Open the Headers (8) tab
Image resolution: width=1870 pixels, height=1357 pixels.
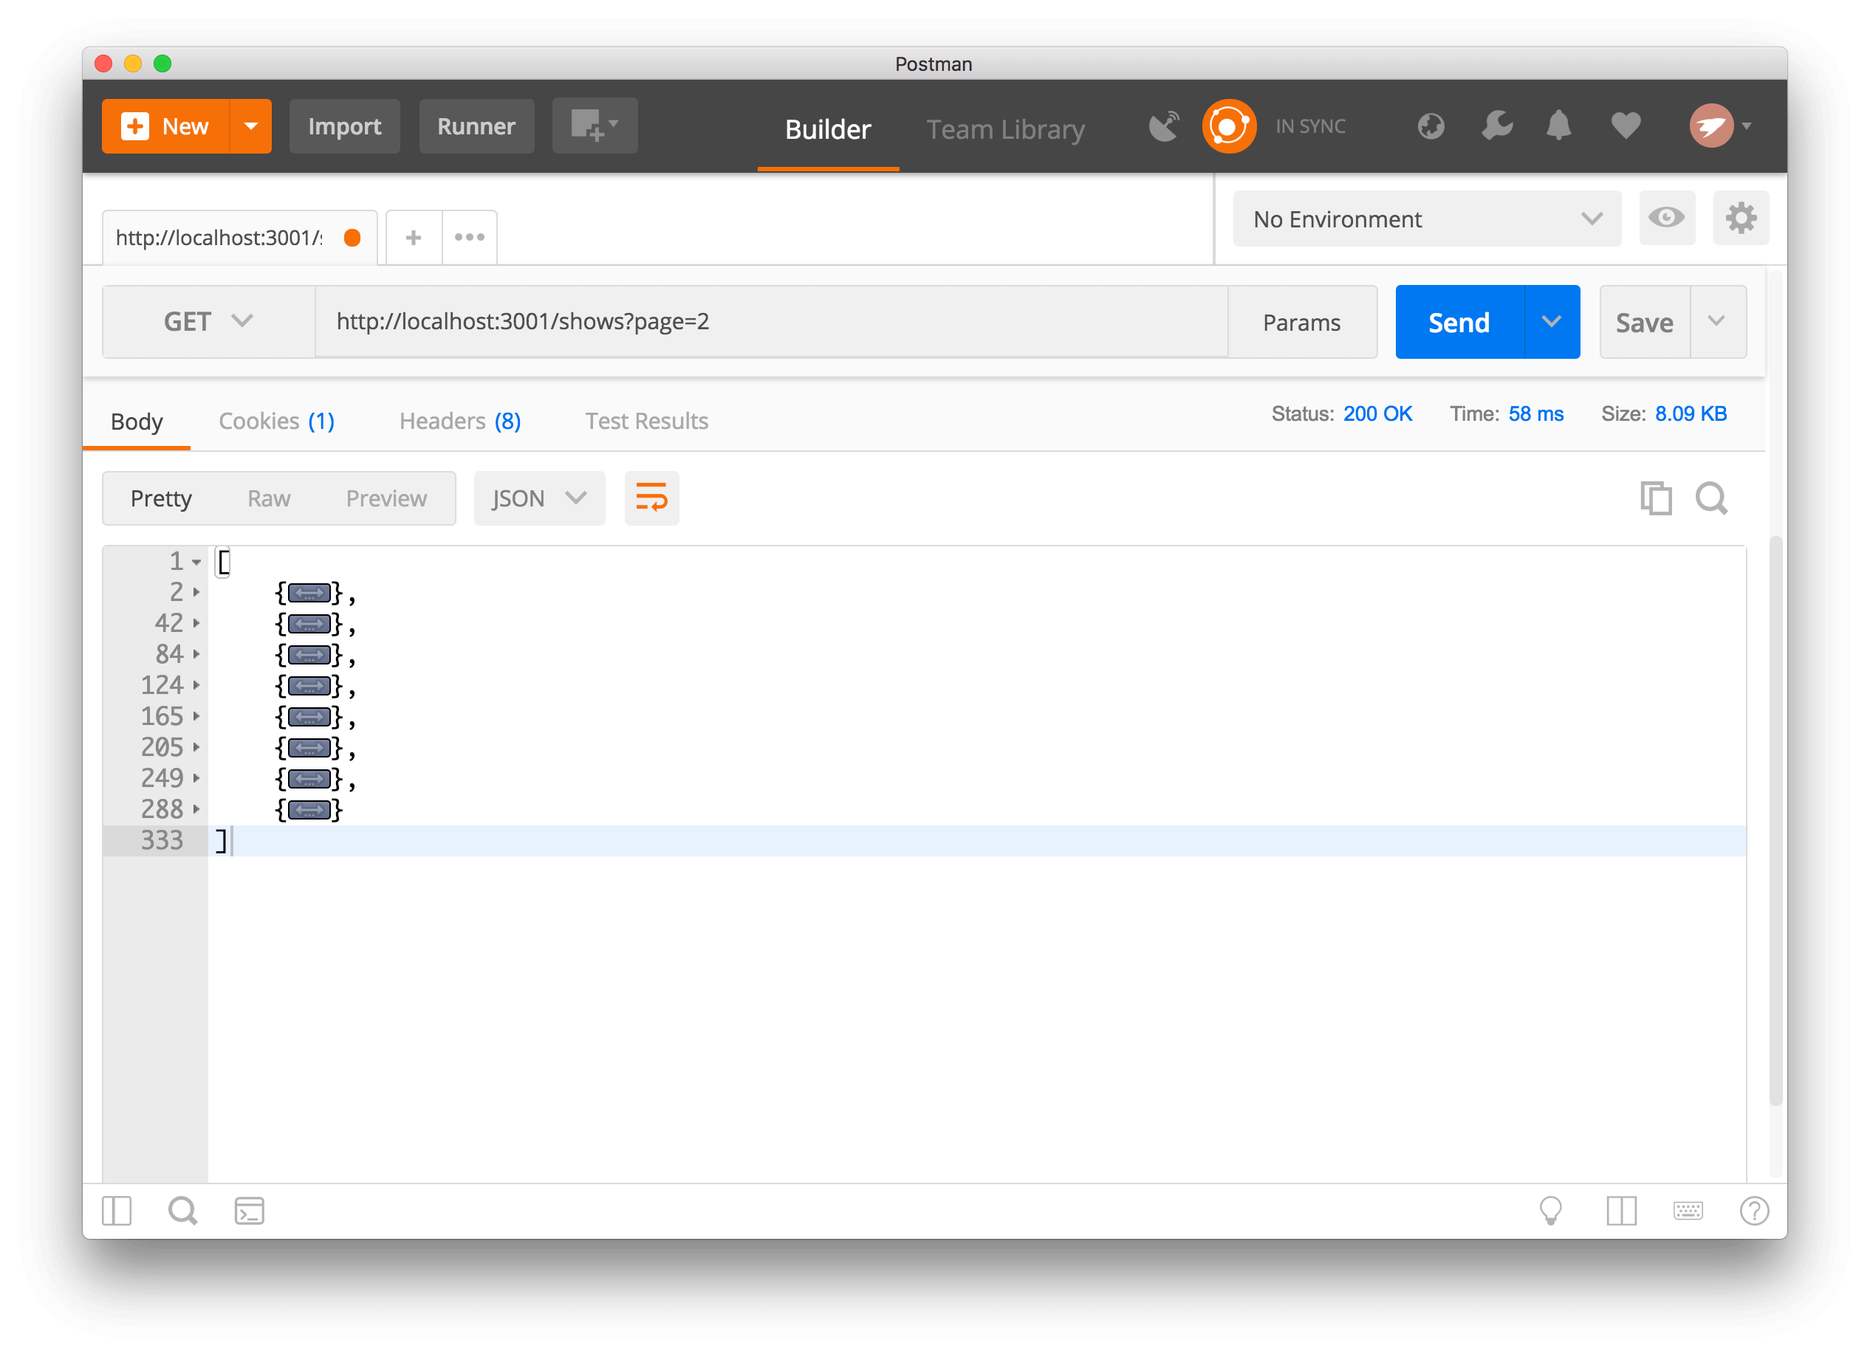click(x=460, y=422)
